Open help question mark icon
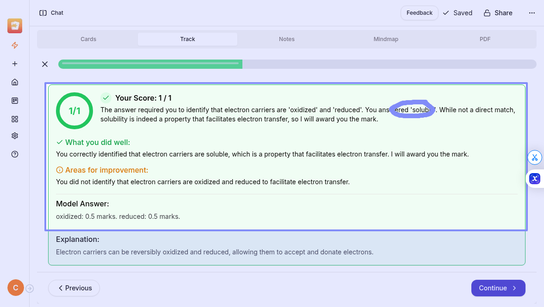This screenshot has width=544, height=307. (15, 154)
